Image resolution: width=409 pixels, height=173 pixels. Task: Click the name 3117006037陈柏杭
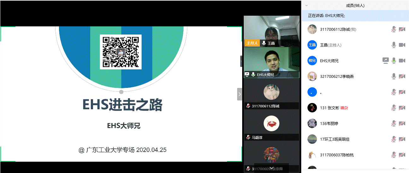[337, 155]
